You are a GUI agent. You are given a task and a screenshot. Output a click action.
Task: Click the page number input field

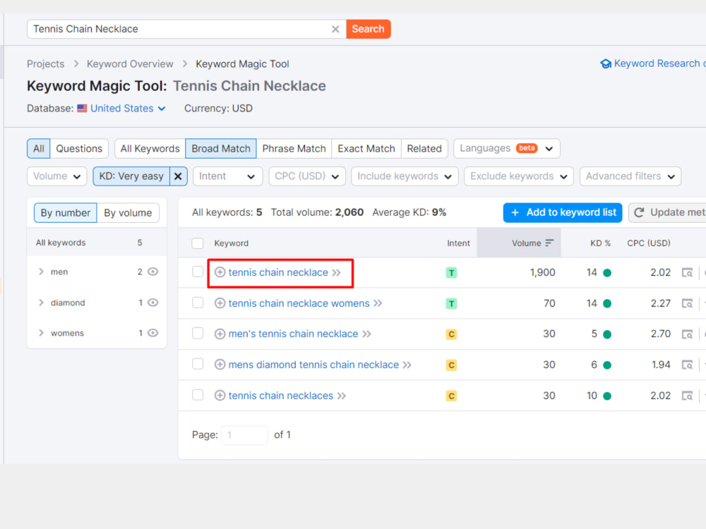coord(244,435)
